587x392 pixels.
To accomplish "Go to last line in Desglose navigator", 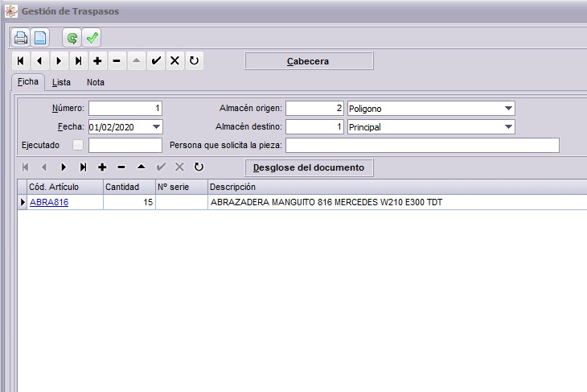I will pyautogui.click(x=83, y=167).
